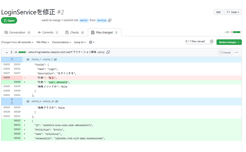
Task: Open the Code dropdown button
Action: pyautogui.click(x=233, y=12)
